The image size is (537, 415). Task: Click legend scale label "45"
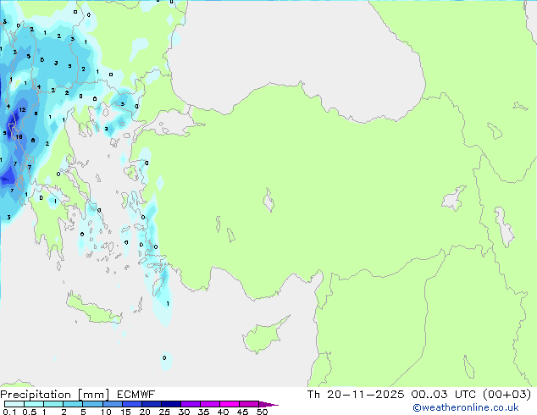(242, 412)
